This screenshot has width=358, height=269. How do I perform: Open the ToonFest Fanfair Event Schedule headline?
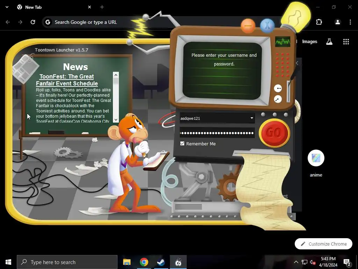click(x=67, y=80)
